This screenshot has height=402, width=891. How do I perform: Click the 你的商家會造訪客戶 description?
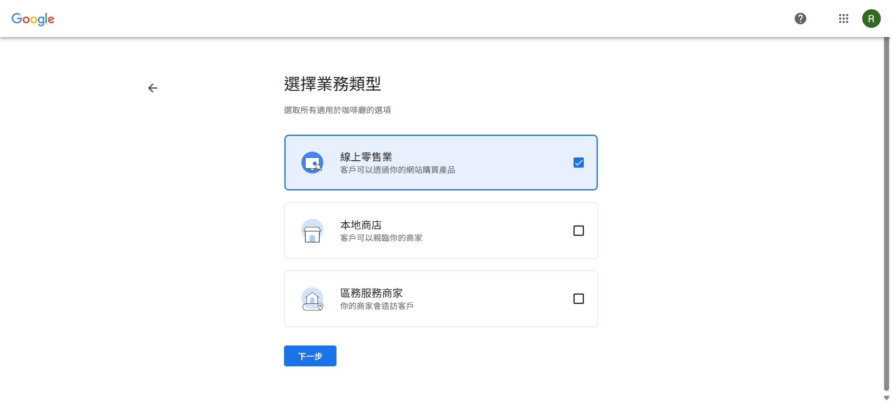tap(376, 306)
